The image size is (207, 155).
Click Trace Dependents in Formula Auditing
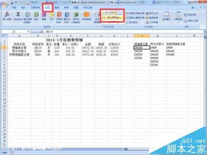tap(135, 18)
